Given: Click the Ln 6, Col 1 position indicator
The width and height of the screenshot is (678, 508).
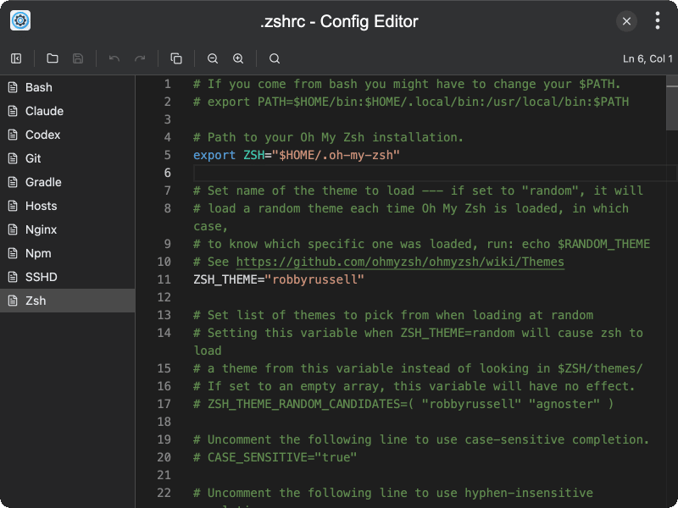Looking at the screenshot, I should (x=647, y=58).
